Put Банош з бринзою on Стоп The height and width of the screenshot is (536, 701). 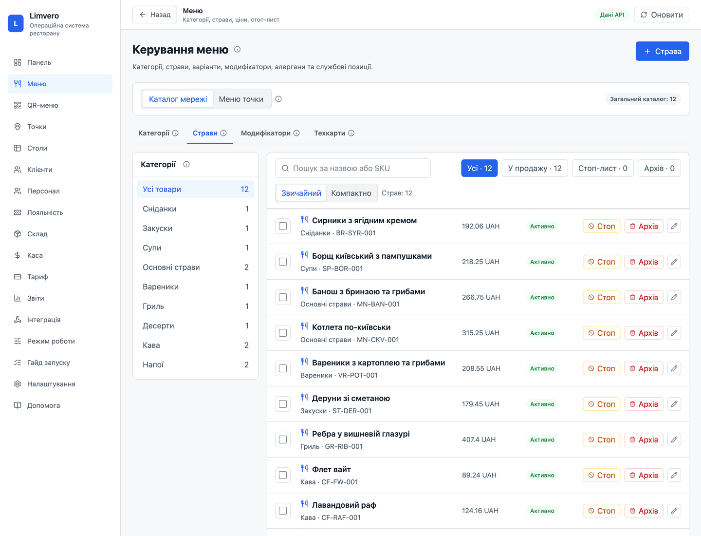pyautogui.click(x=602, y=297)
